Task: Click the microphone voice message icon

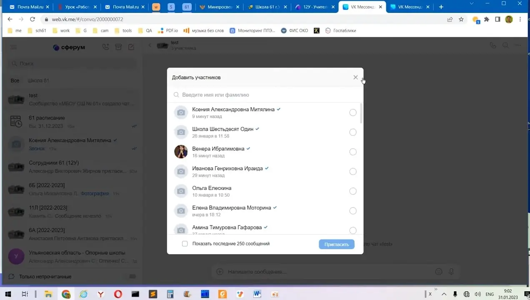Action: pos(451,272)
